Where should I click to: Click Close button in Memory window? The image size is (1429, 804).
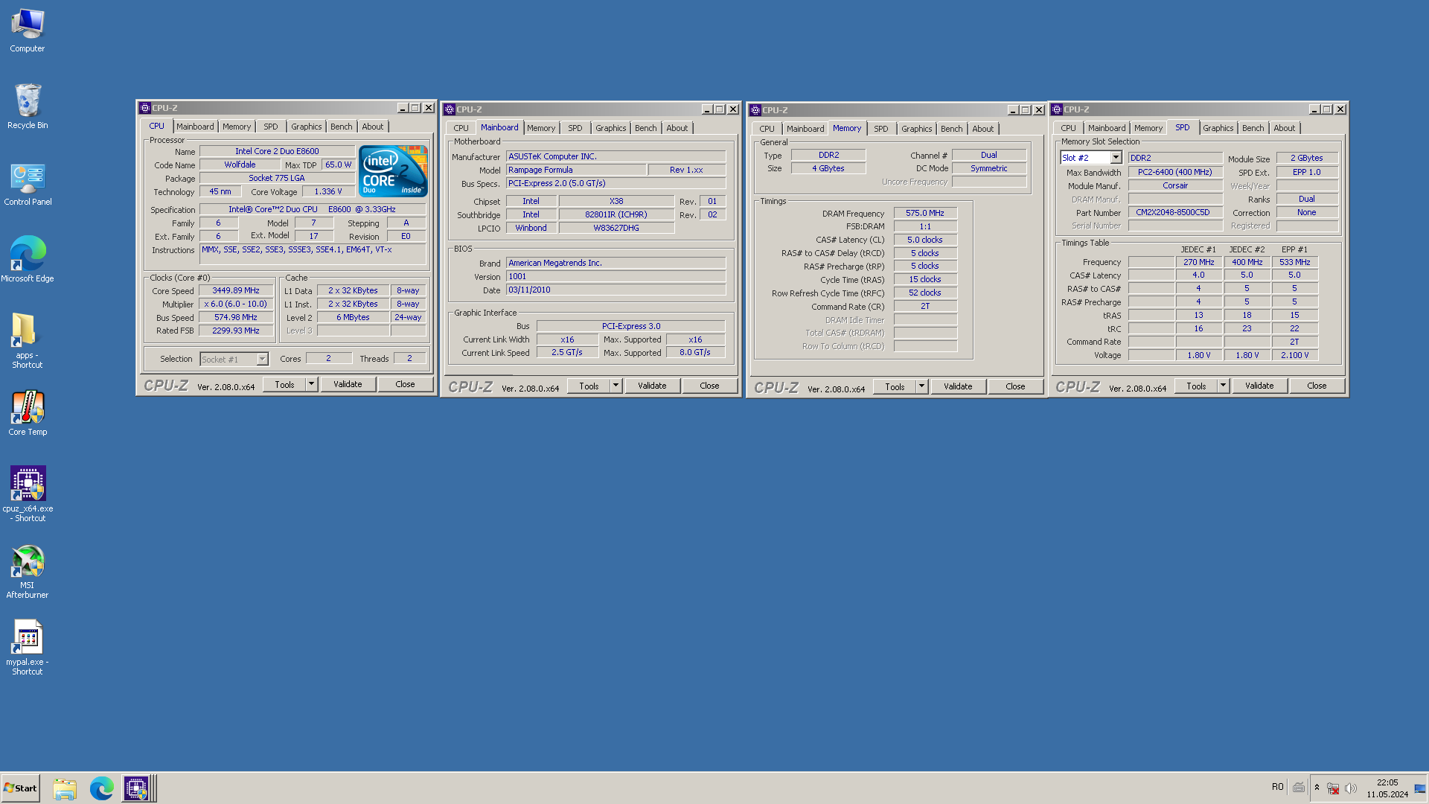[x=1015, y=386]
